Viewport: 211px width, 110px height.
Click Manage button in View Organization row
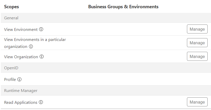197,56
